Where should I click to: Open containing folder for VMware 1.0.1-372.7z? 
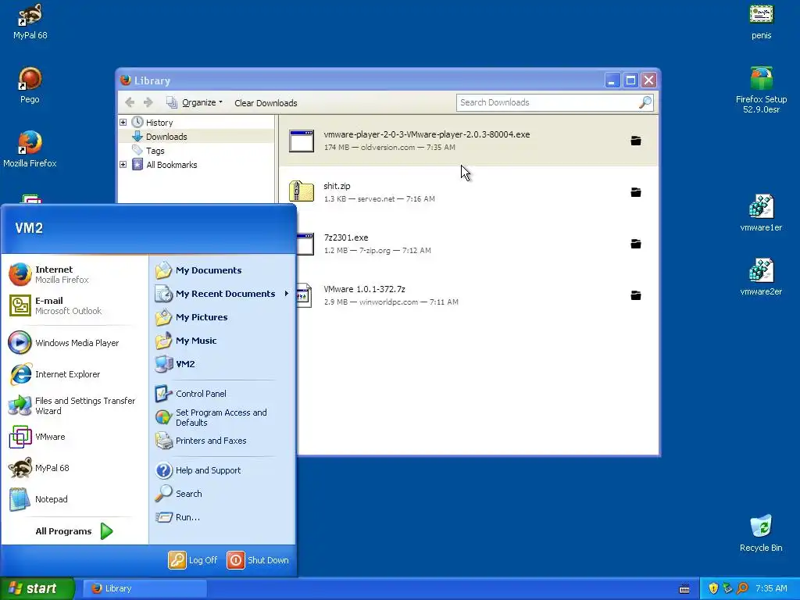[x=636, y=295]
